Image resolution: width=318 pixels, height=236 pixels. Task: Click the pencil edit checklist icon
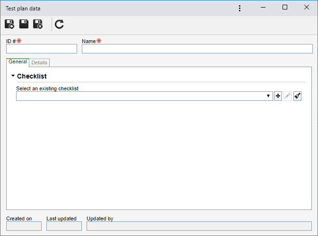pos(287,96)
